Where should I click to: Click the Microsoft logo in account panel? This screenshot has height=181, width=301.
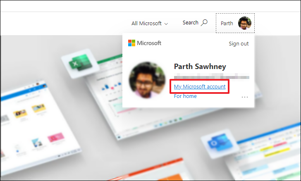point(145,43)
